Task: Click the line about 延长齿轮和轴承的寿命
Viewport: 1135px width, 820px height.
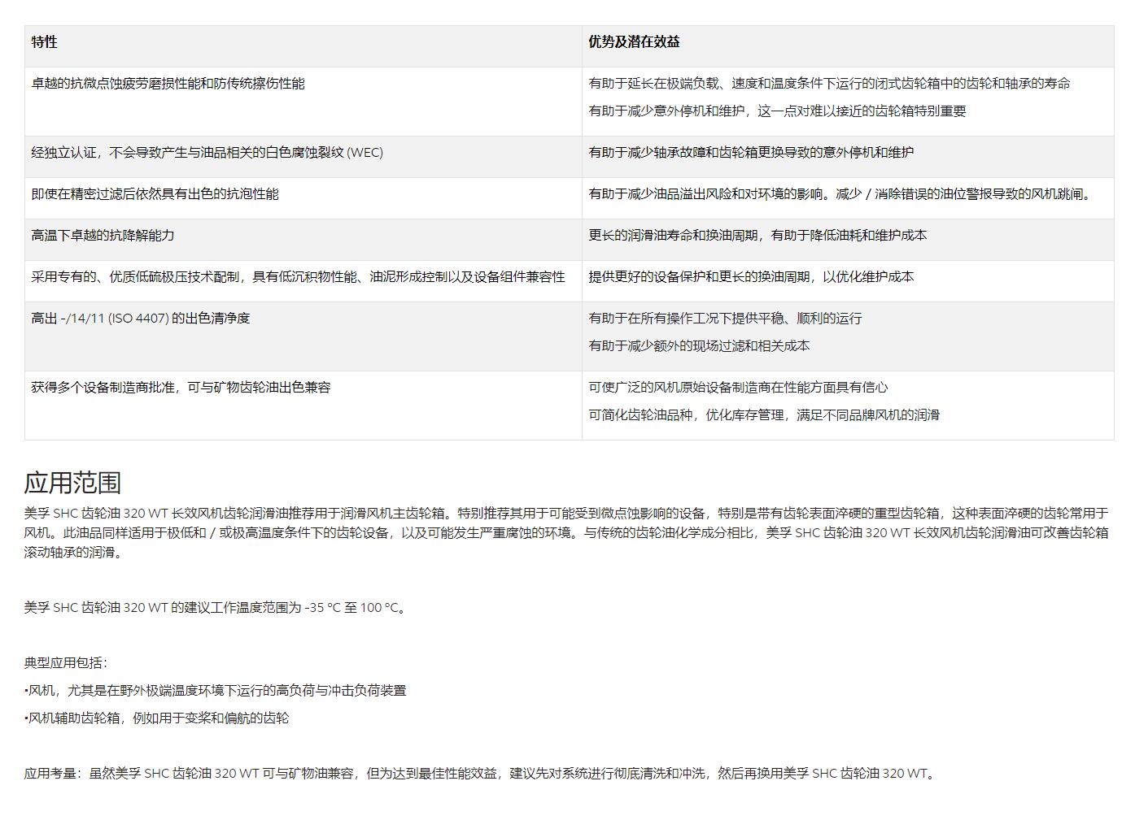Action: point(829,84)
